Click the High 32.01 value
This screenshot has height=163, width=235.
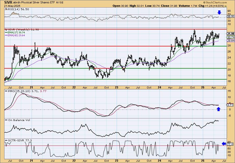(137, 6)
